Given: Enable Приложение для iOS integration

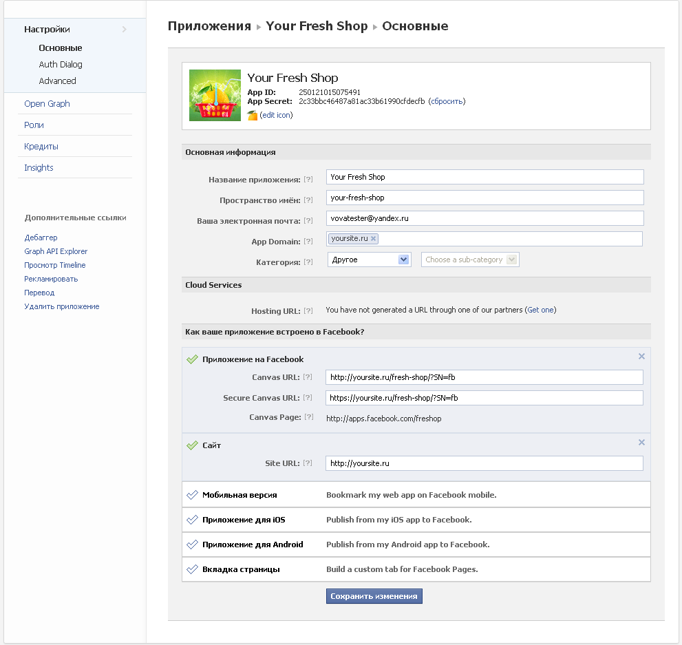Looking at the screenshot, I should (193, 520).
